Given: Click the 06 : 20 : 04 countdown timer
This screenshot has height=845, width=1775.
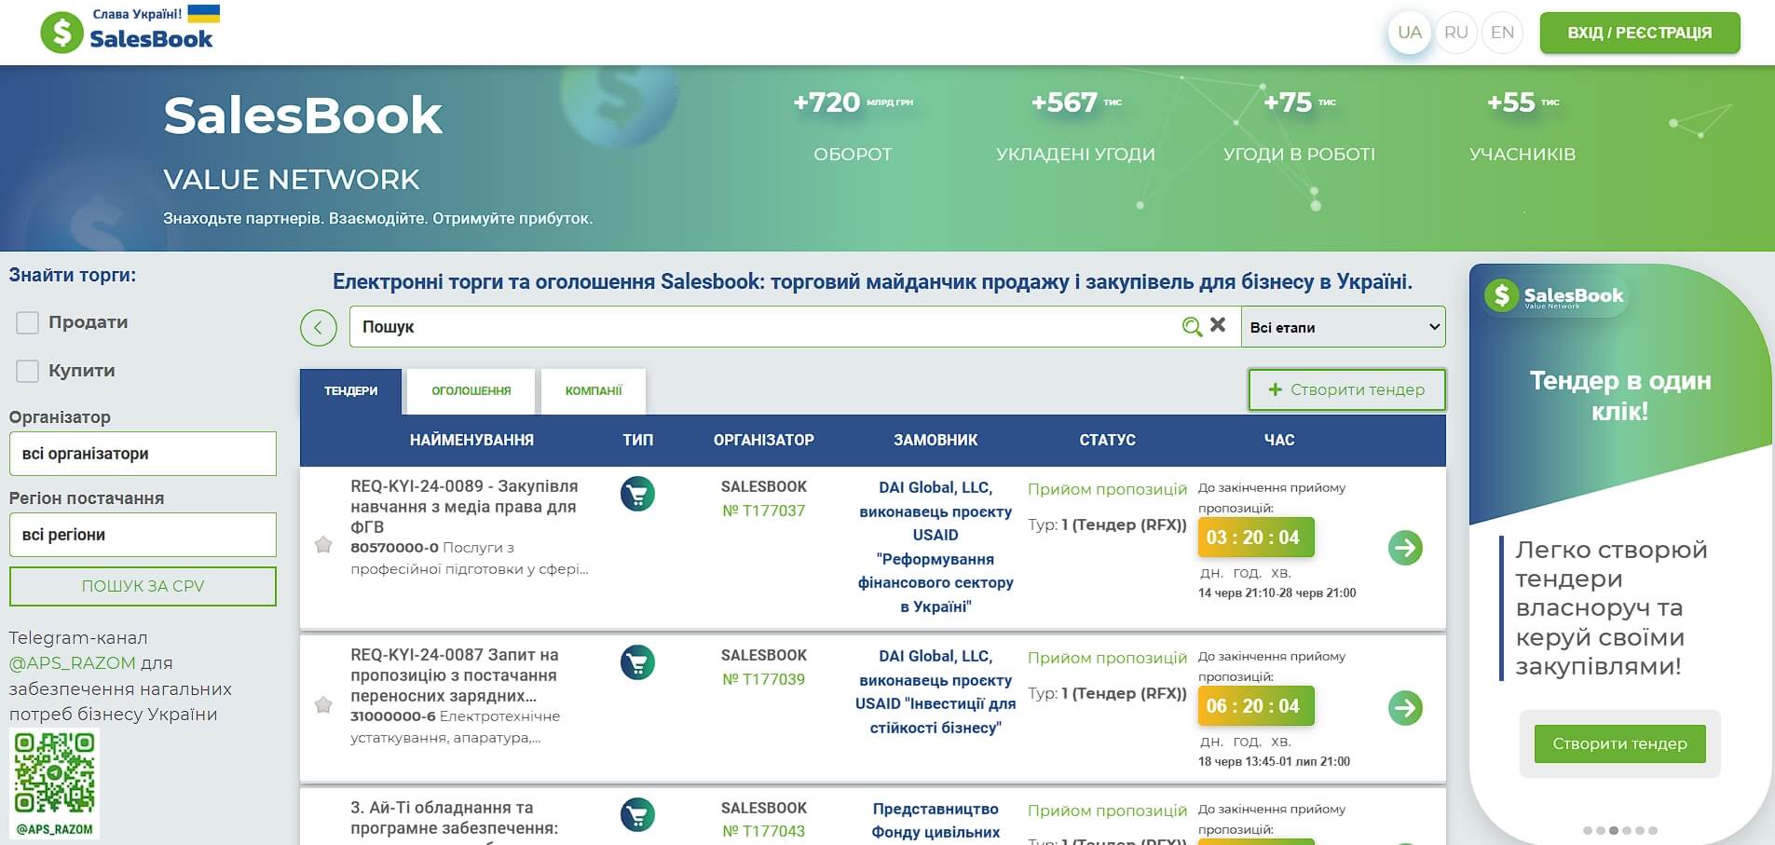Looking at the screenshot, I should pyautogui.click(x=1255, y=706).
